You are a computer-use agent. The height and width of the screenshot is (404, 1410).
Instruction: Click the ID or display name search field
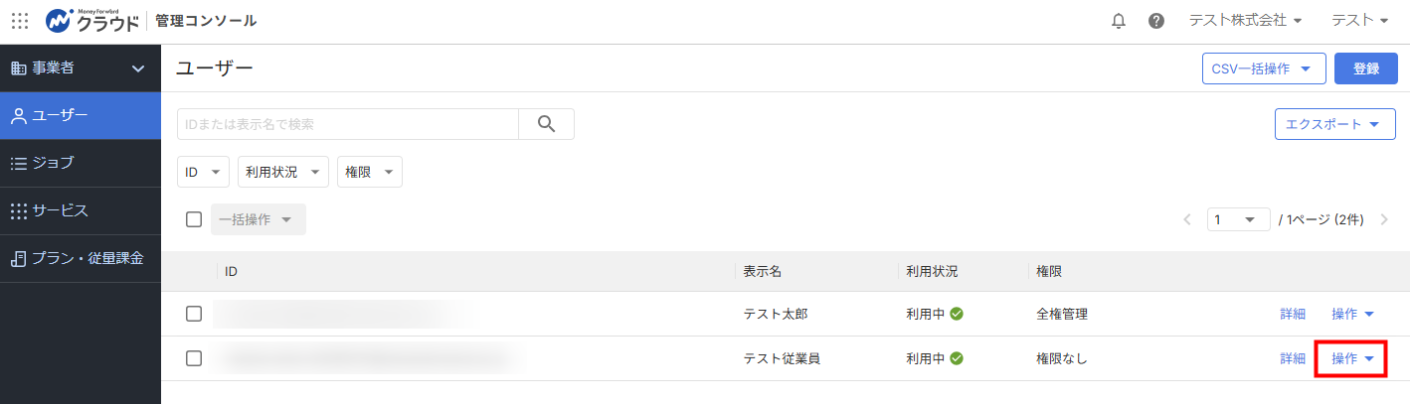click(x=348, y=124)
